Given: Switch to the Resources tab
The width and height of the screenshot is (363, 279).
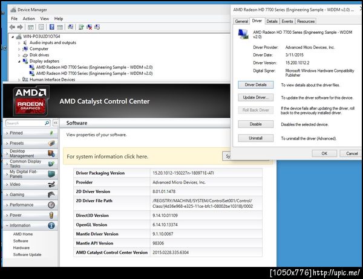Looking at the screenshot, I should coord(306,21).
